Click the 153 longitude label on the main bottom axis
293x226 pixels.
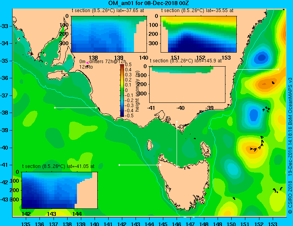(x=273, y=224)
